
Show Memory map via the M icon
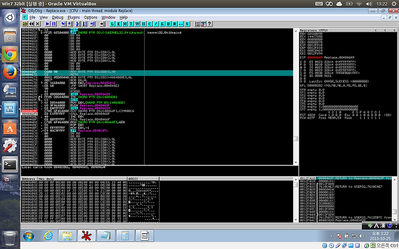(125, 24)
